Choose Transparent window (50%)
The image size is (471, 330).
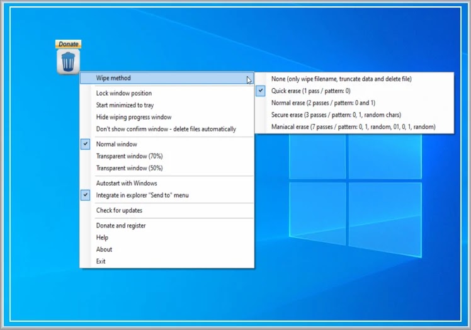coord(167,168)
